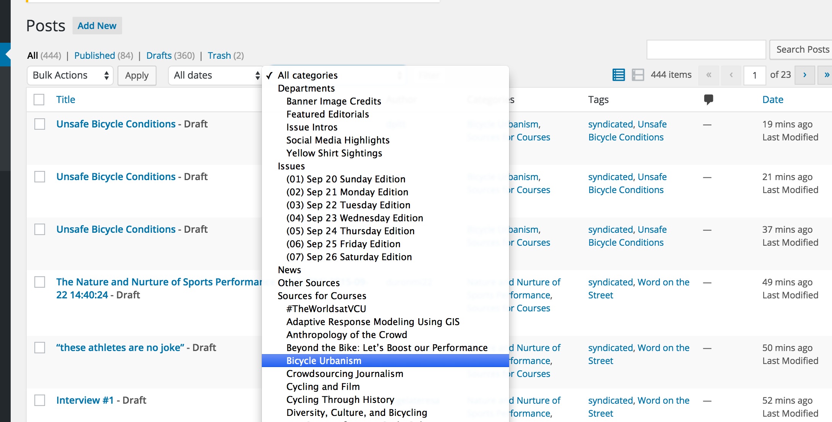Screen dimensions: 832x422
Task: Select "these athletes are no joke" checkbox
Action: click(x=40, y=348)
